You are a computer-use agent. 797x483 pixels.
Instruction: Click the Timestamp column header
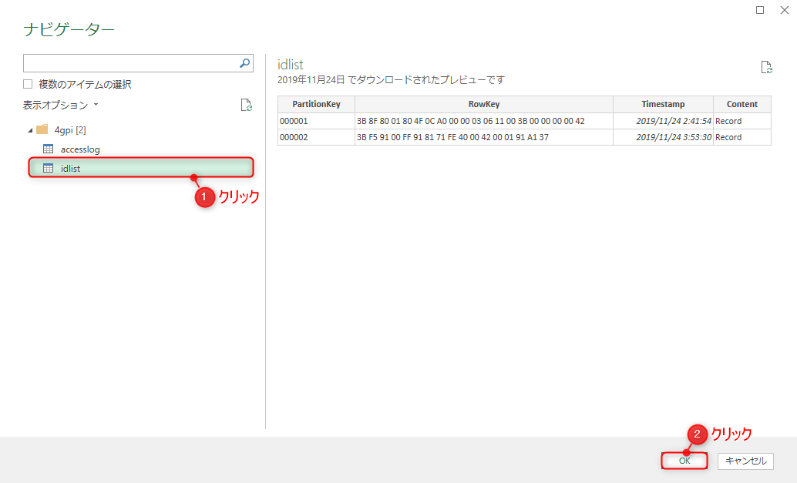663,104
